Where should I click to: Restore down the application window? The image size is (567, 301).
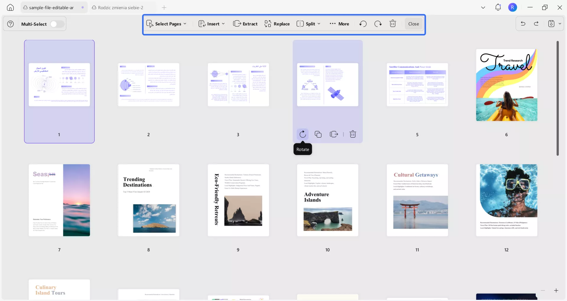pos(545,7)
